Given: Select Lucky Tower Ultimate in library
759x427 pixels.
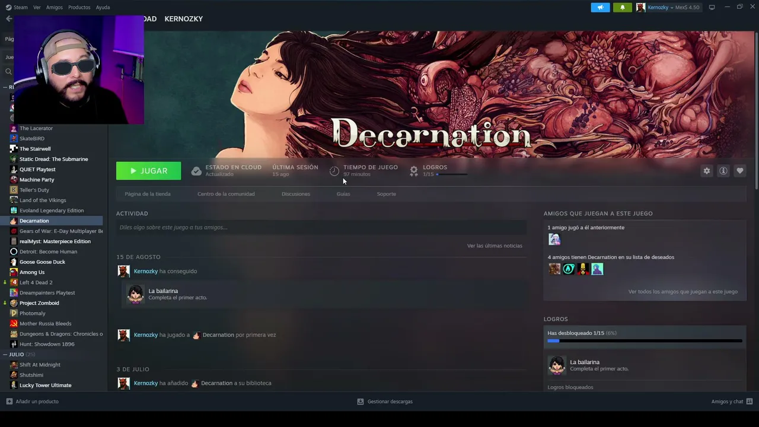Looking at the screenshot, I should (x=45, y=385).
